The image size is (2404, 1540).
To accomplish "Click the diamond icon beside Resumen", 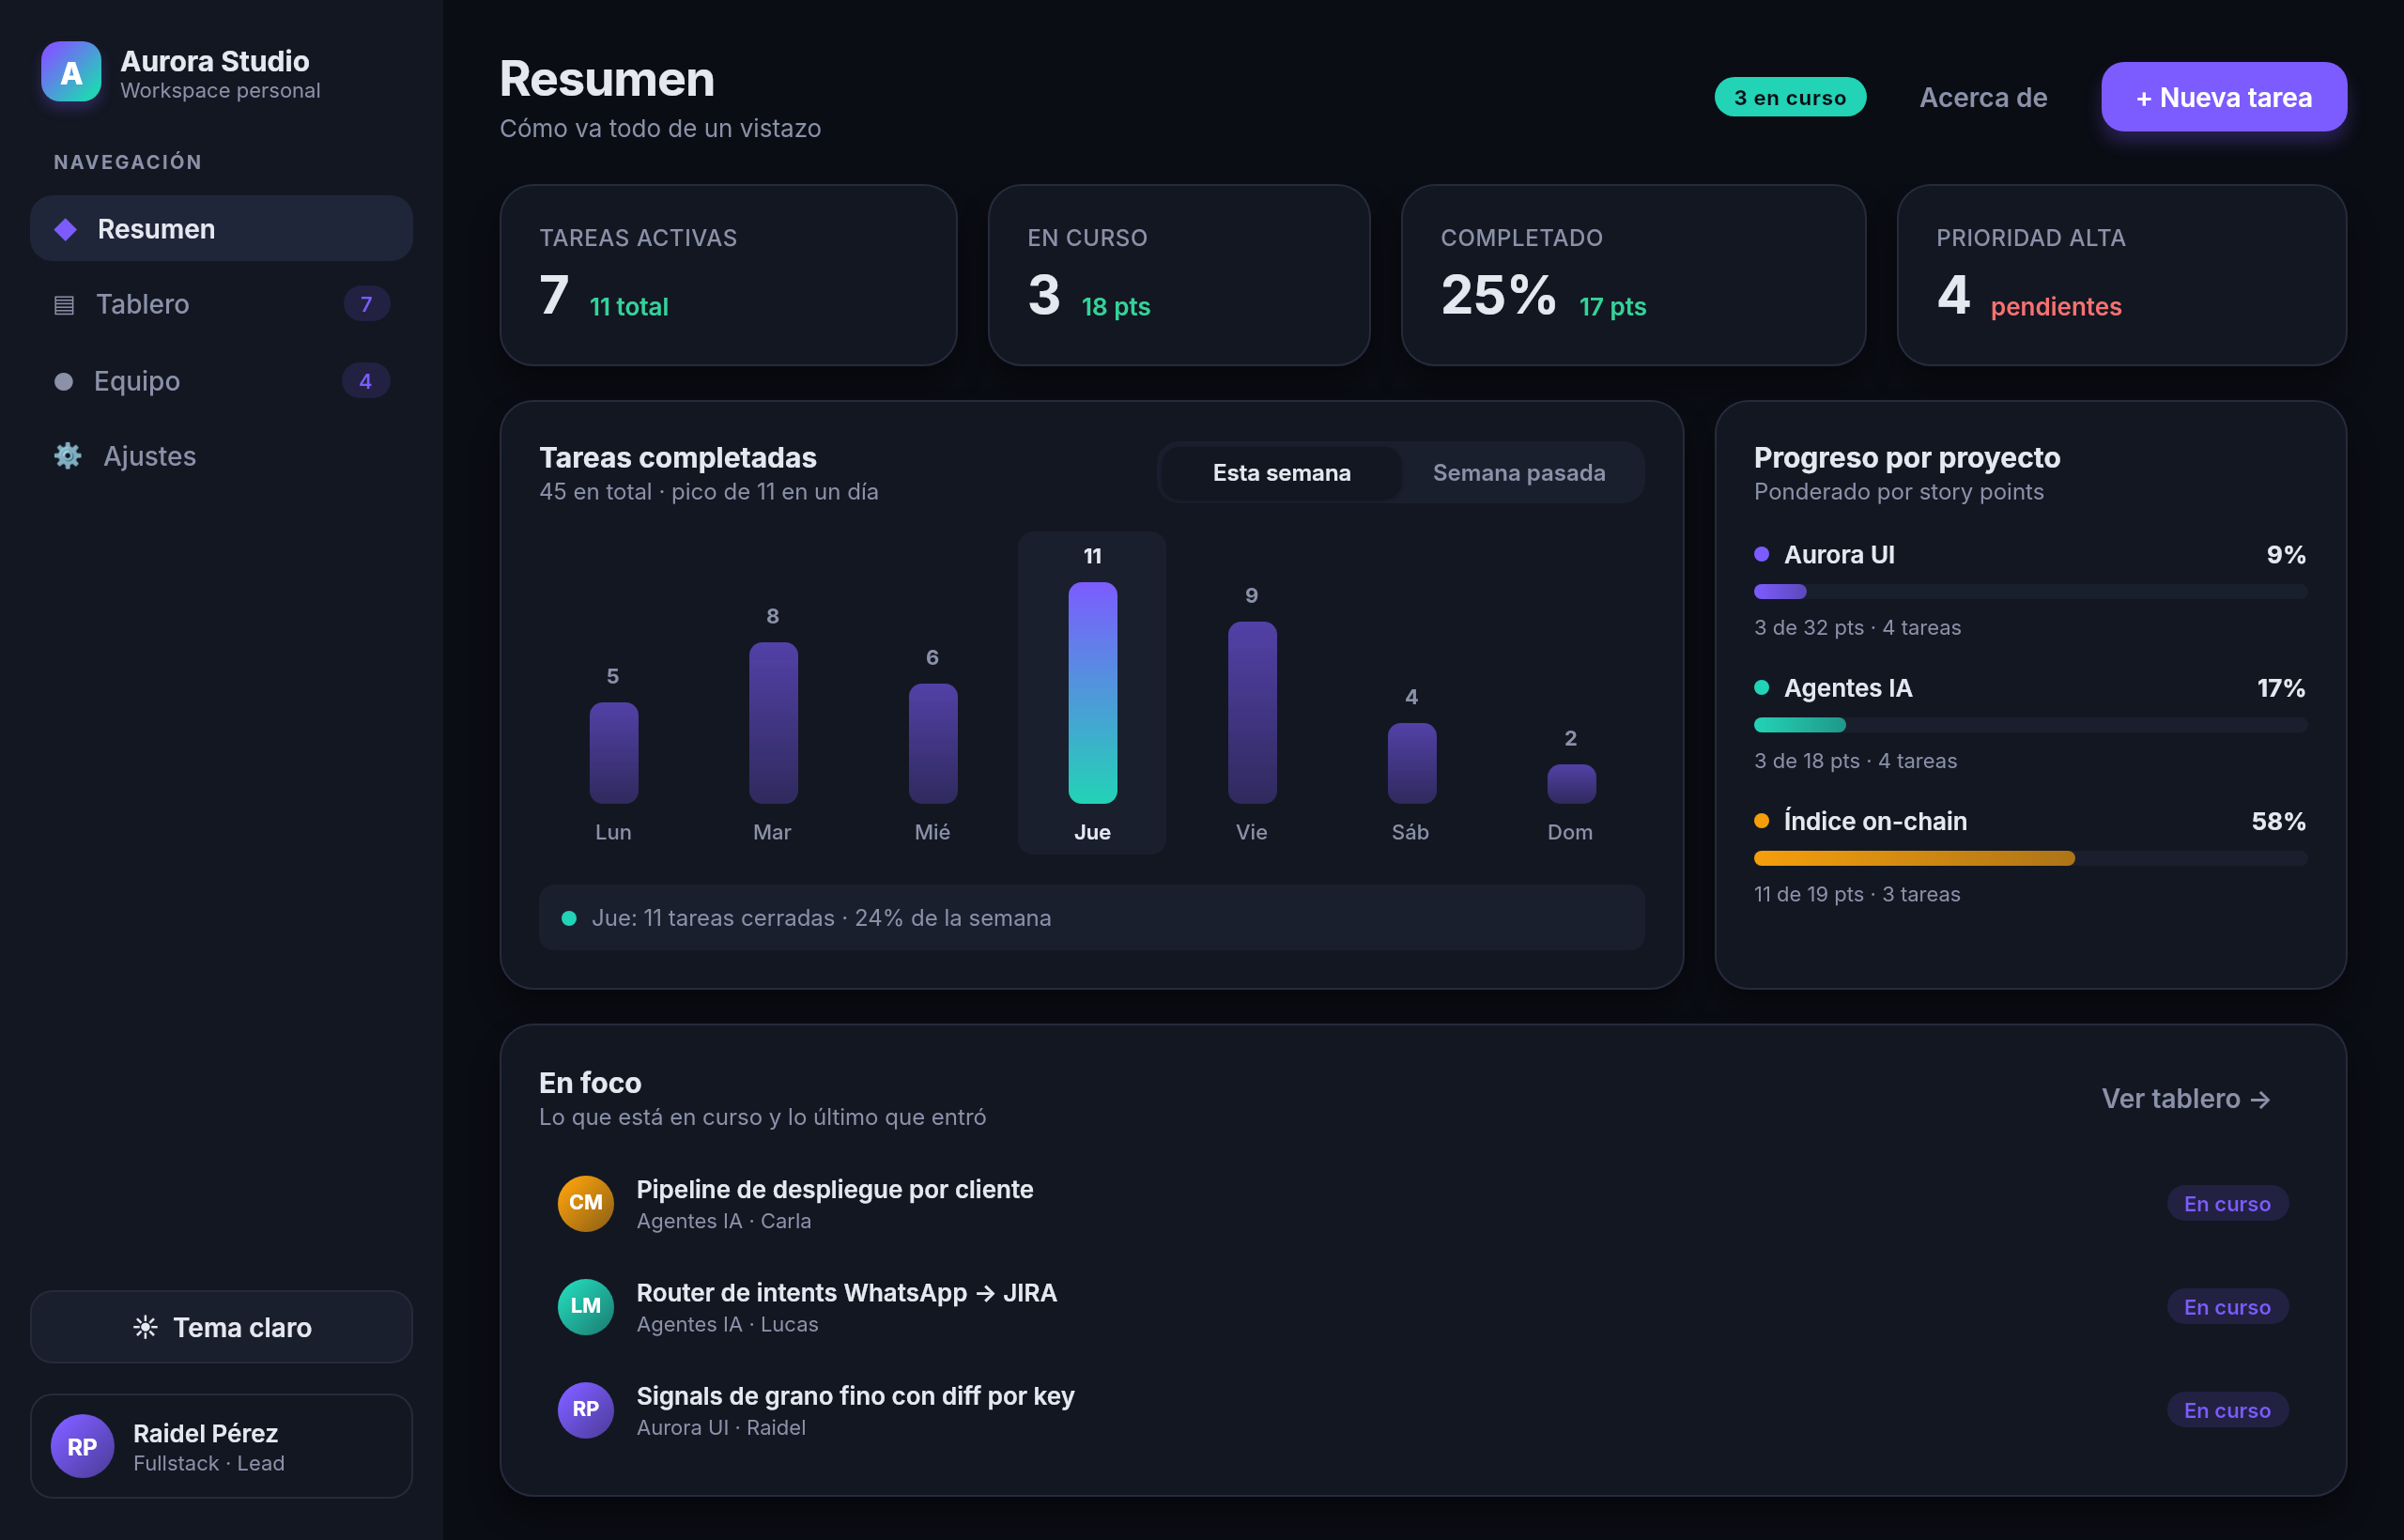I will [66, 229].
